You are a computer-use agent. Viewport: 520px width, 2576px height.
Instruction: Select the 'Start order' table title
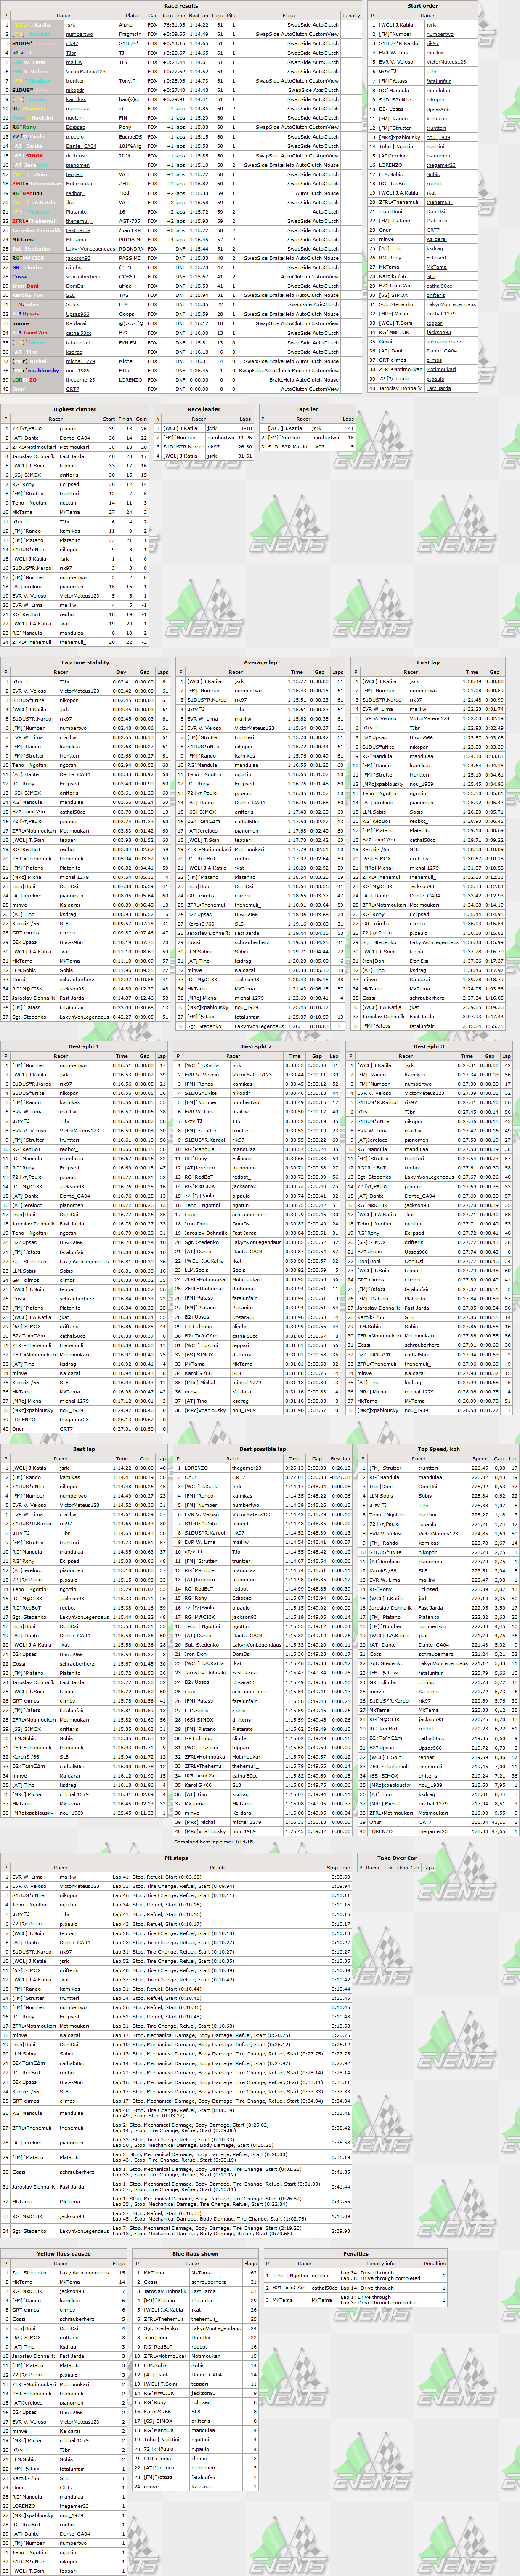(422, 6)
